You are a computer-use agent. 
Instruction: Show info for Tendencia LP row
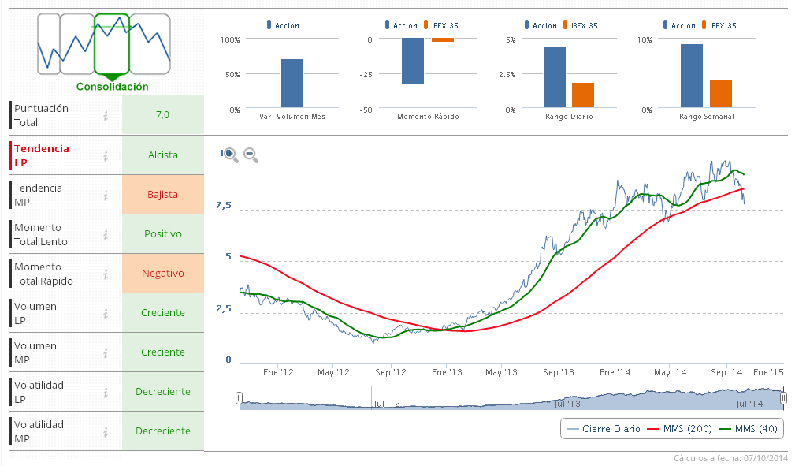pos(105,155)
